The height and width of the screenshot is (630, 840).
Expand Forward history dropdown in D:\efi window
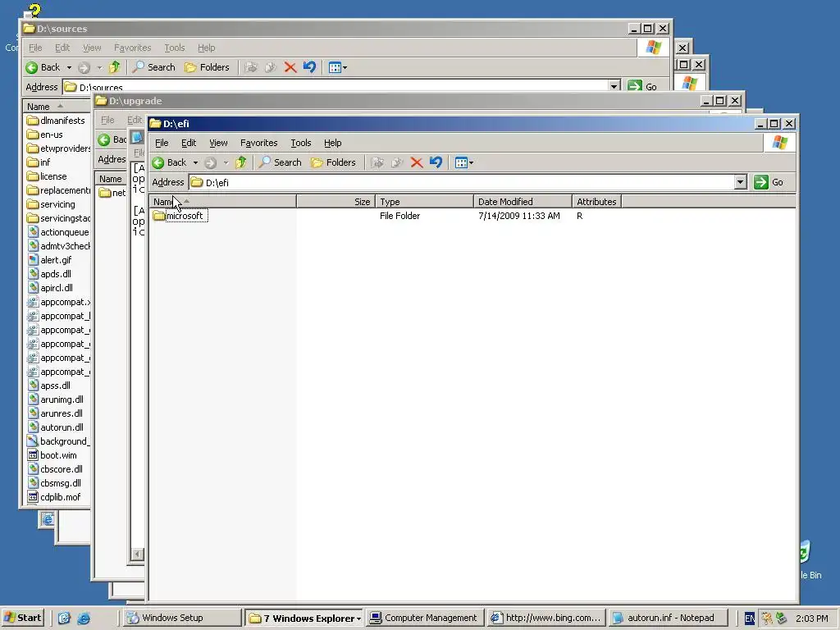[x=226, y=162]
